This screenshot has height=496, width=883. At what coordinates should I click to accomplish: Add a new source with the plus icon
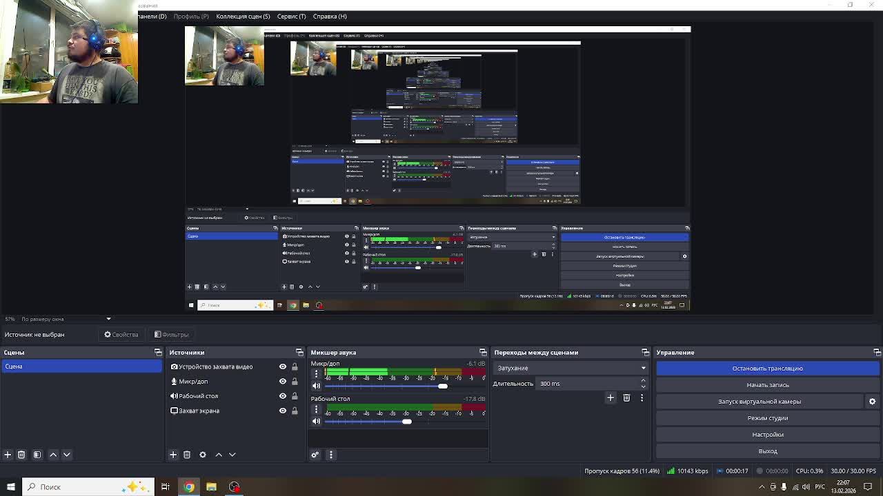173,455
